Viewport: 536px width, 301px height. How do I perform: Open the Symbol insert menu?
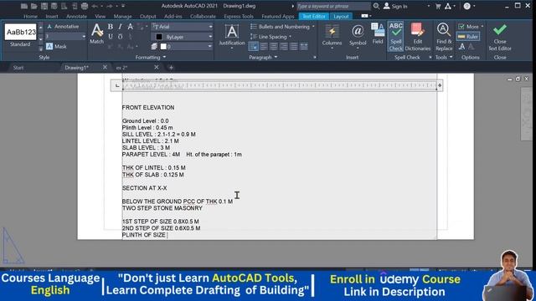[x=358, y=37]
